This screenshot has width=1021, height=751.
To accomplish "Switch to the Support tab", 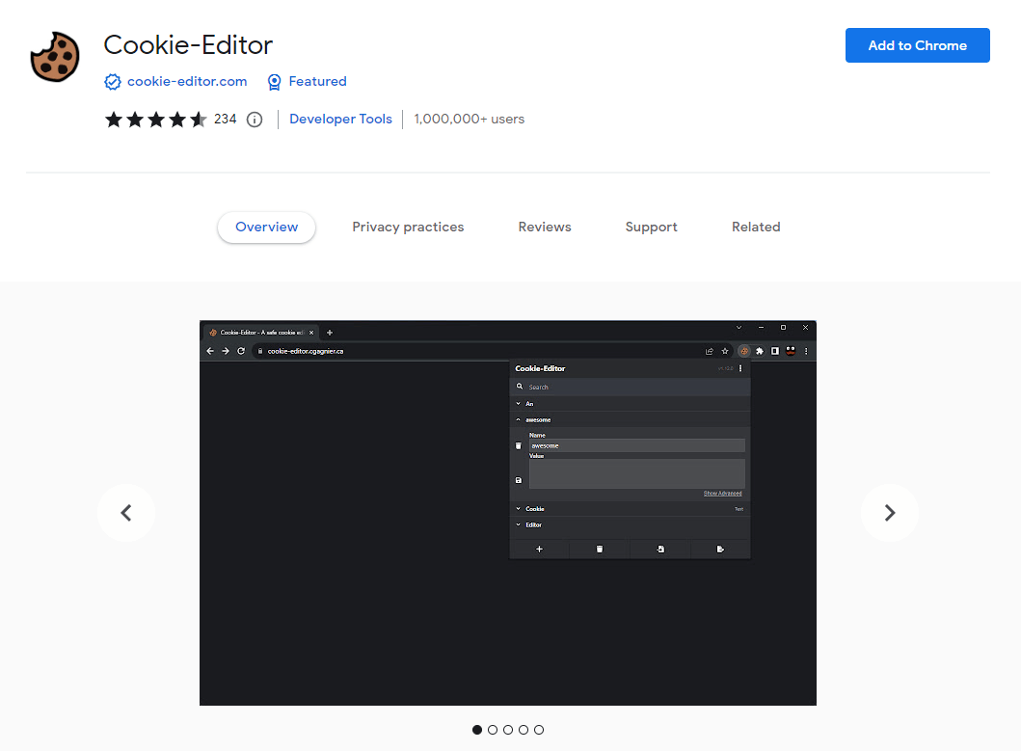I will [x=651, y=228].
